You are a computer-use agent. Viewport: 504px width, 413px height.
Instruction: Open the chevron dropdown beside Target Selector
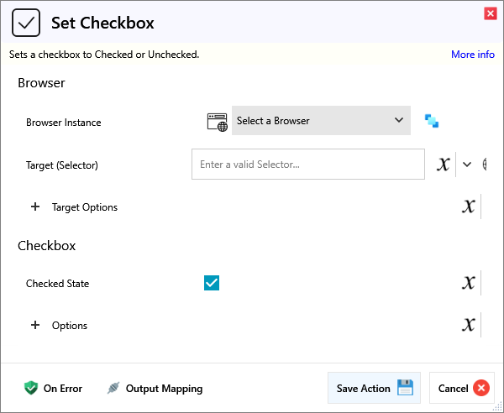[x=468, y=165]
